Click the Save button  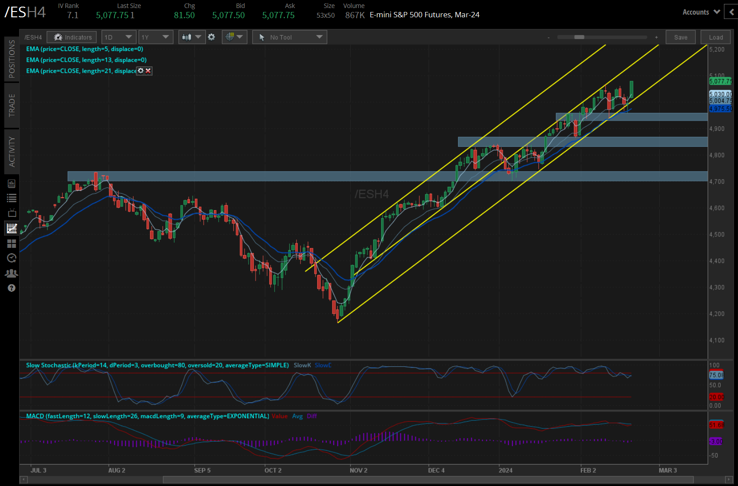[680, 37]
